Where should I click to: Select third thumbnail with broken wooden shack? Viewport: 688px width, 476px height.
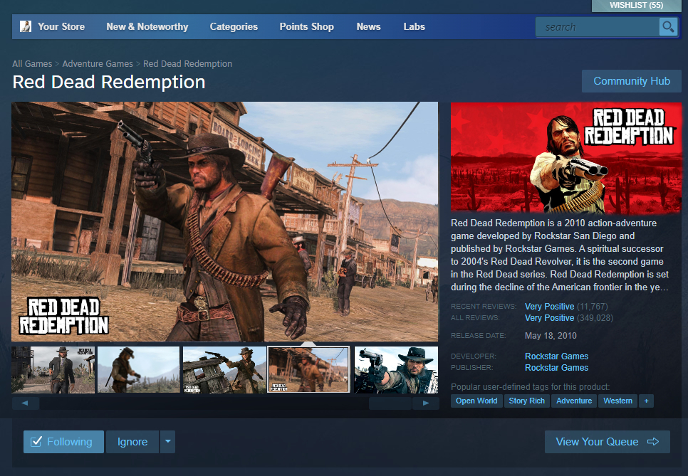pyautogui.click(x=224, y=370)
